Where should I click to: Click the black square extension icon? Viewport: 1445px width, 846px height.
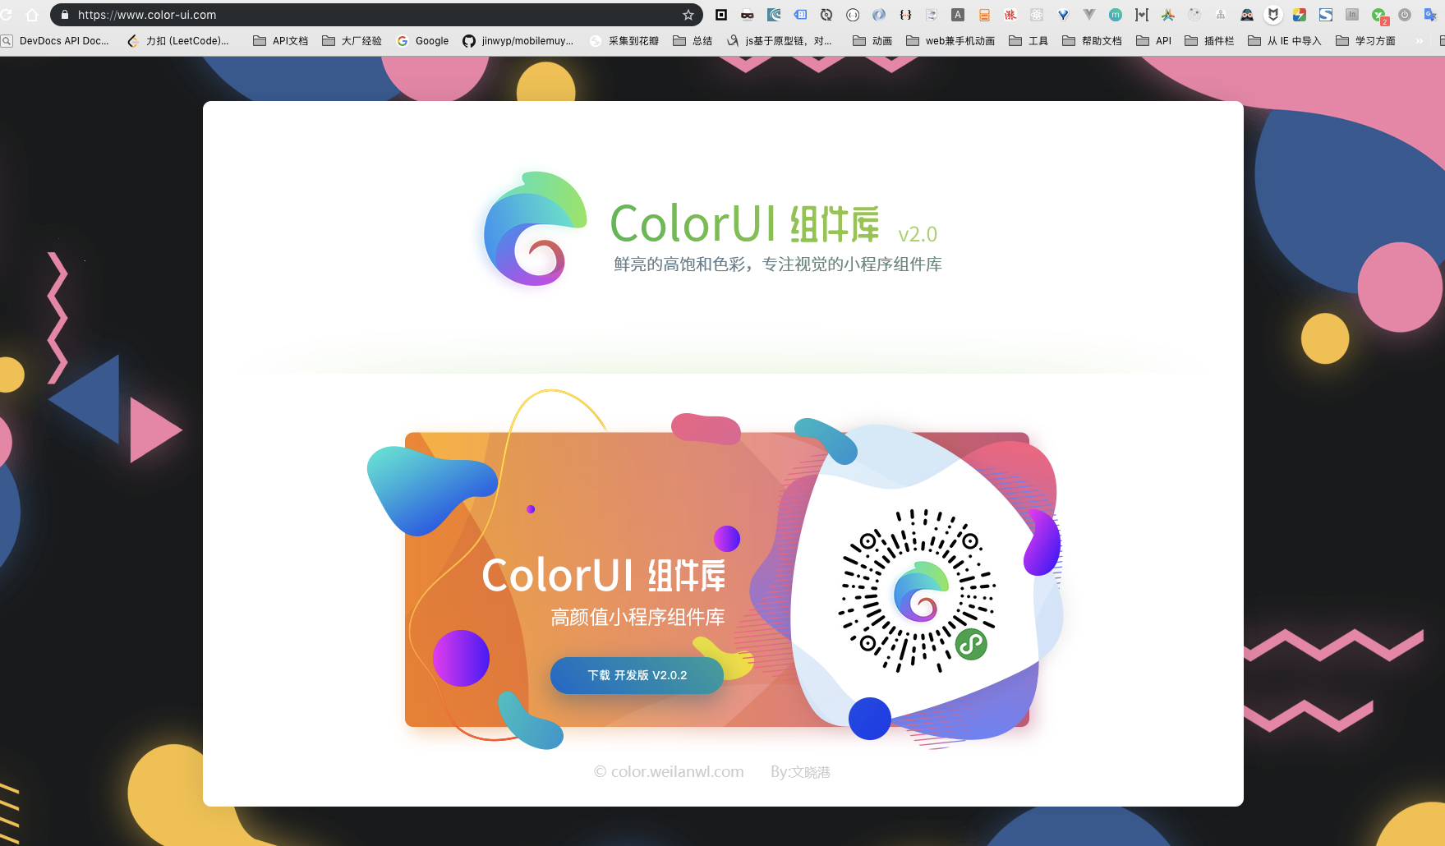721,15
